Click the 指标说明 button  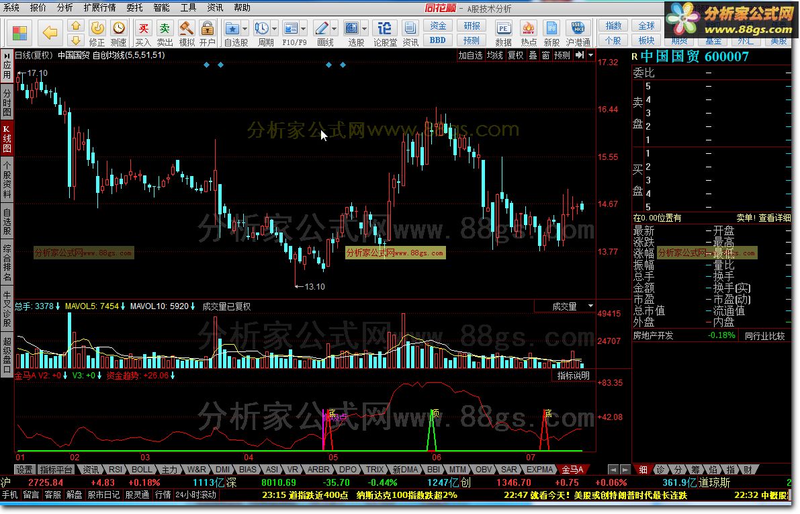573,376
